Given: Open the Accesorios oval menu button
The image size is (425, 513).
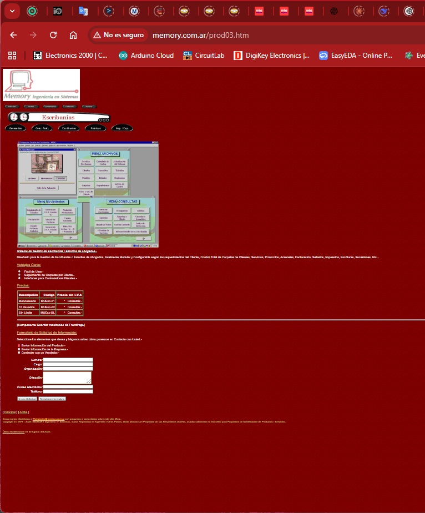Looking at the screenshot, I should point(16,128).
